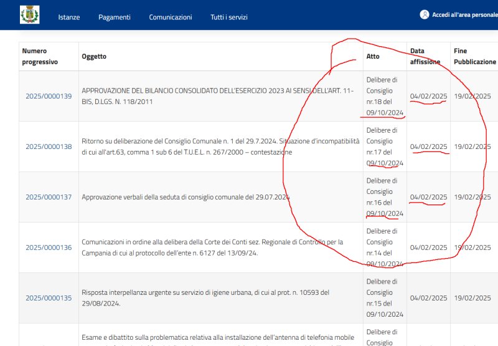Click 04/02/2025 date in row 2025/0000137

[428, 197]
